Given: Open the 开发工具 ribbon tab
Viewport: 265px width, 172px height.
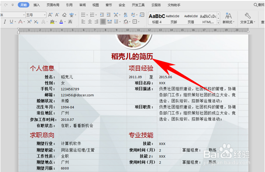Looking at the screenshot, I should pyautogui.click(x=138, y=5).
